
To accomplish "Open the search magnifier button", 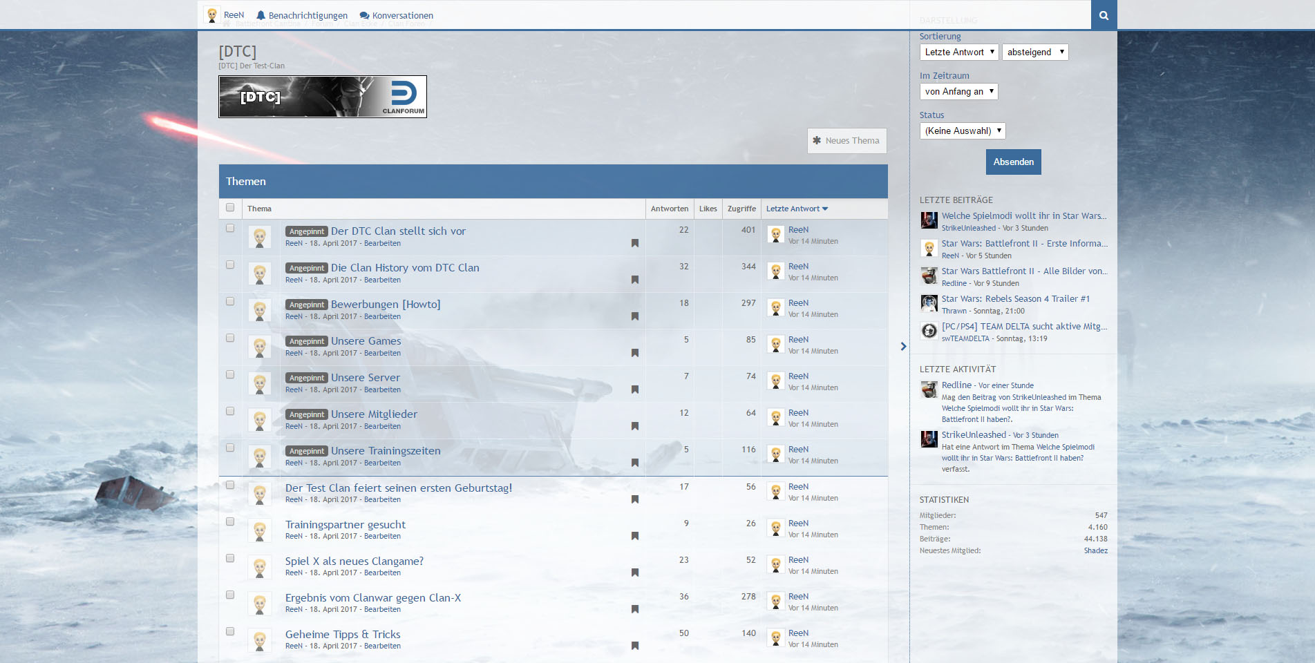I will click(x=1104, y=15).
